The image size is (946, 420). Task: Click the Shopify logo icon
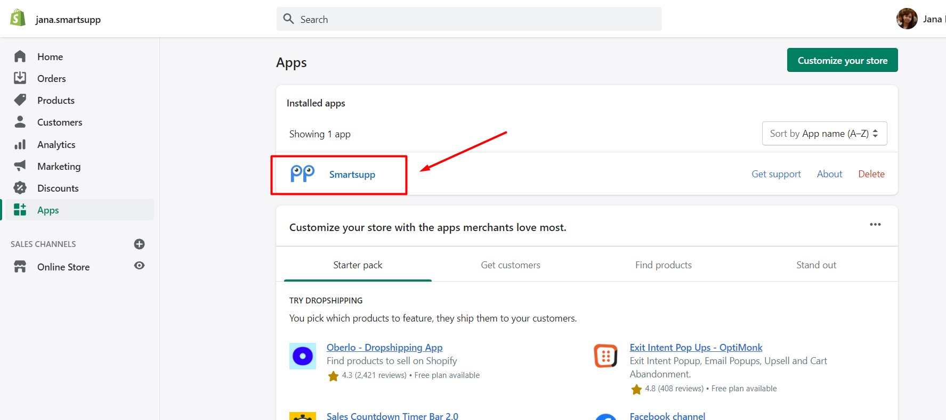pos(18,18)
